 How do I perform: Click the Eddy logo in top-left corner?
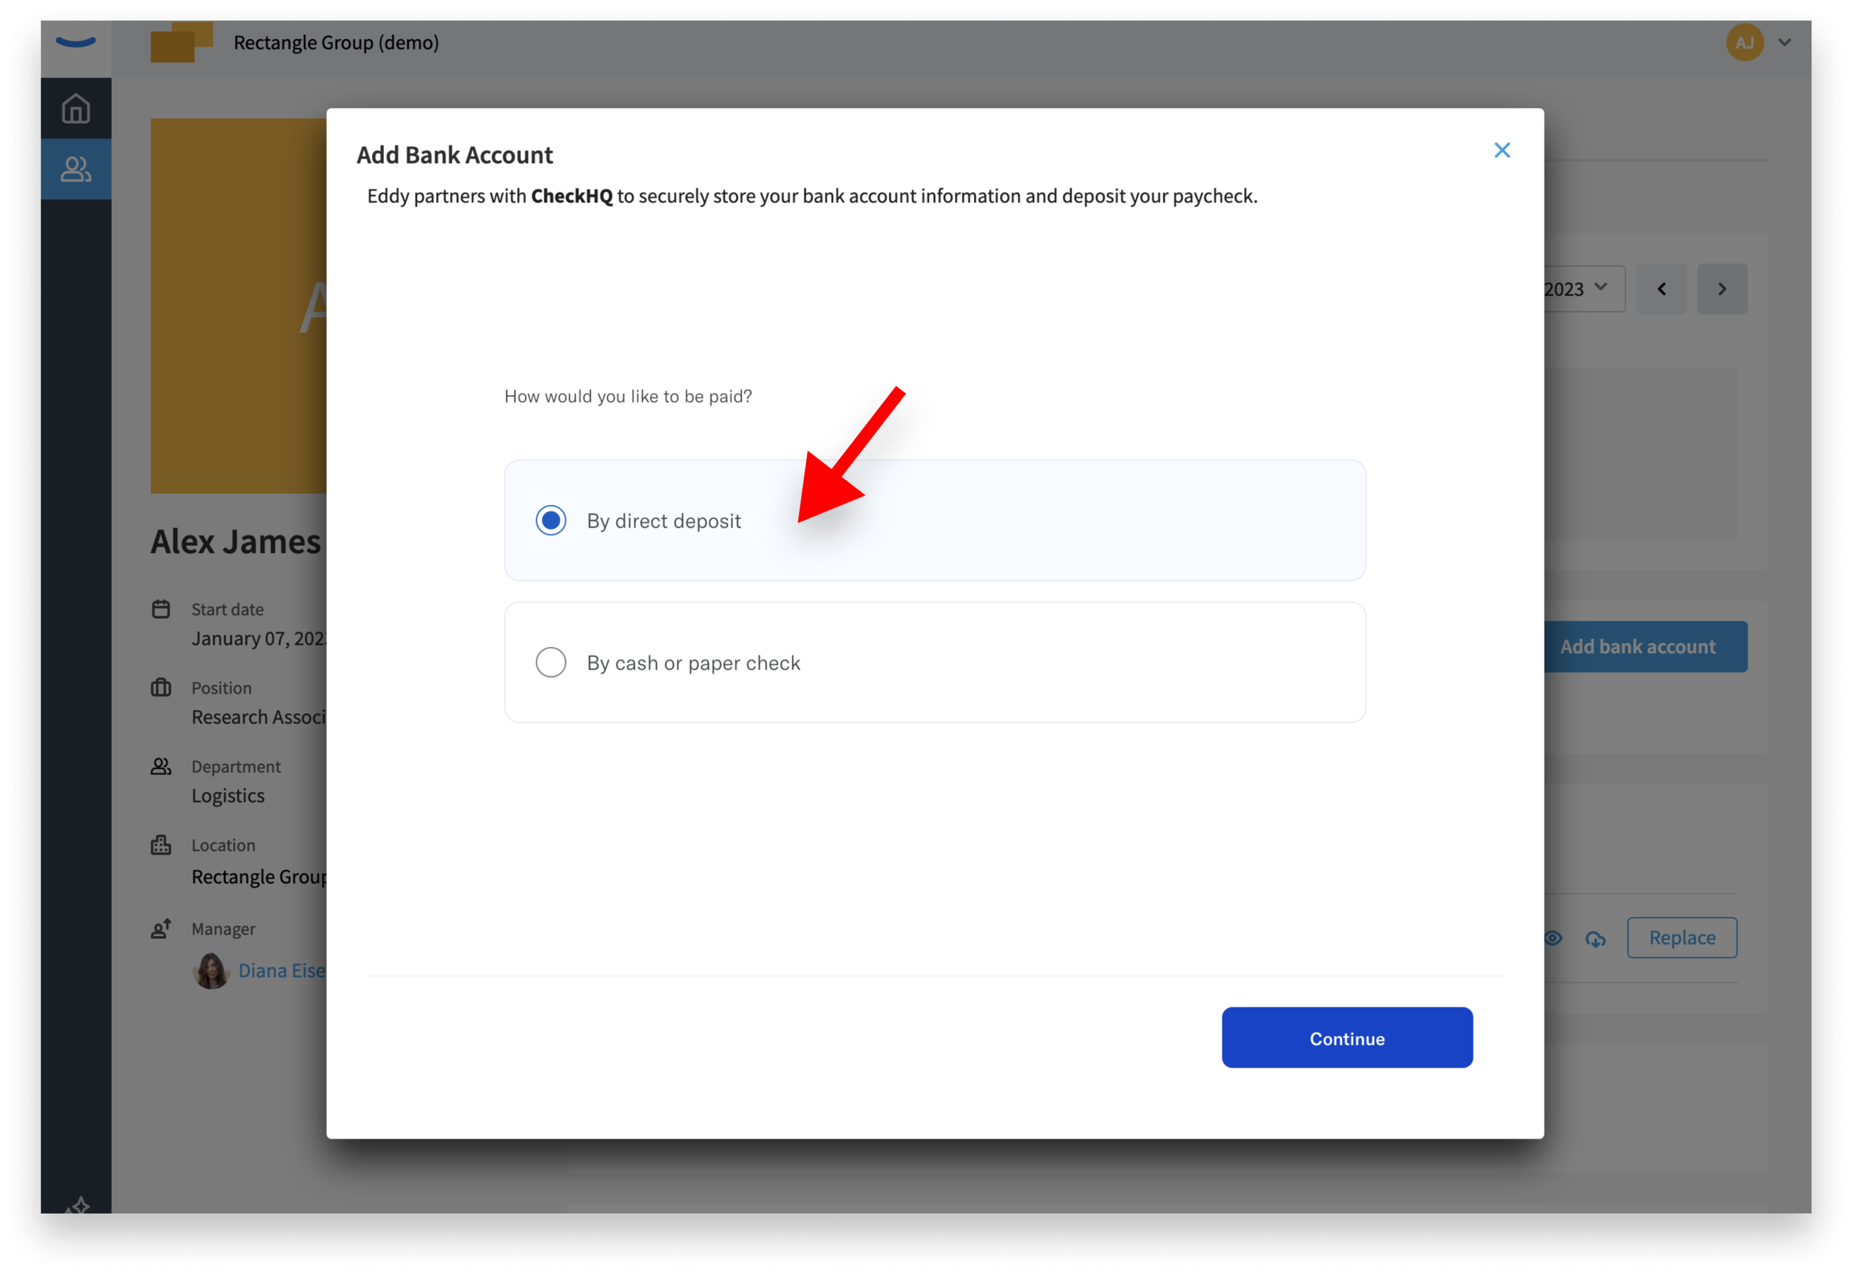(x=76, y=42)
